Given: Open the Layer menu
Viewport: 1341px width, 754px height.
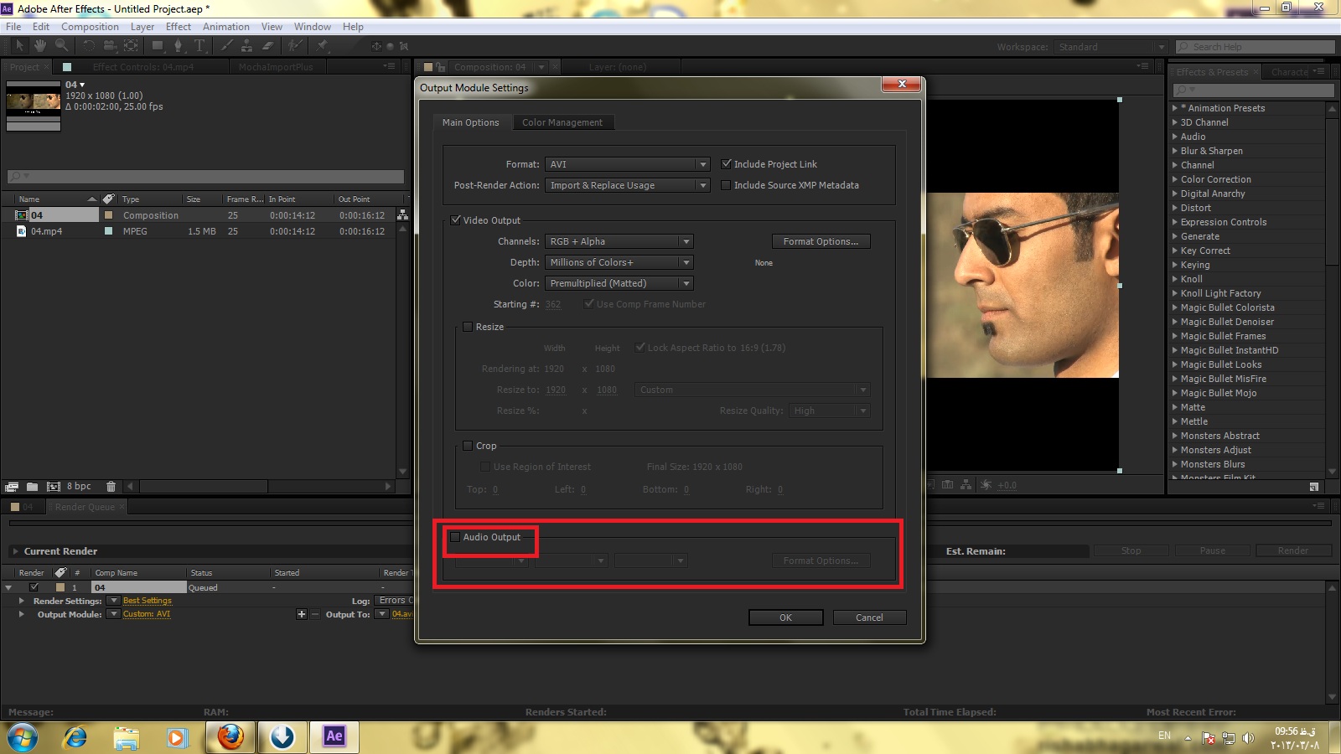Looking at the screenshot, I should (x=142, y=27).
